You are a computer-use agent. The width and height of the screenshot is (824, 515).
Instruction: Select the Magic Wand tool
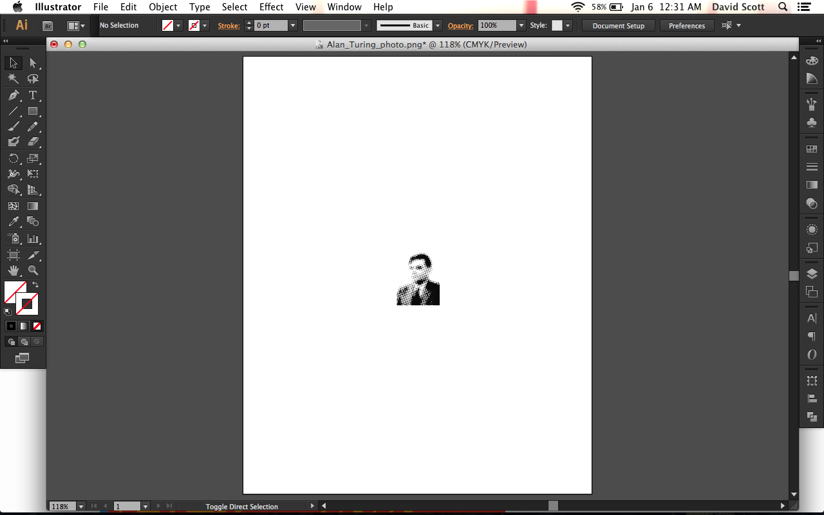[13, 79]
